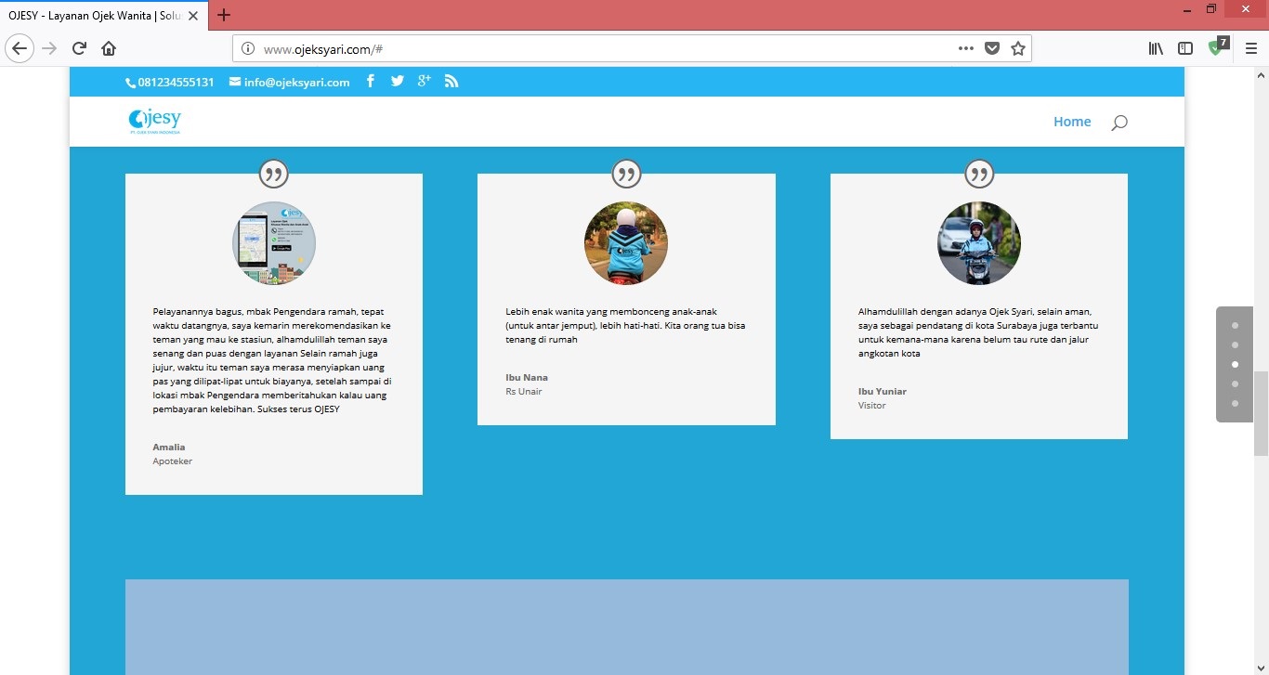This screenshot has height=675, width=1269.
Task: Click the info@ojeksyari.com email link
Action: pyautogui.click(x=296, y=83)
